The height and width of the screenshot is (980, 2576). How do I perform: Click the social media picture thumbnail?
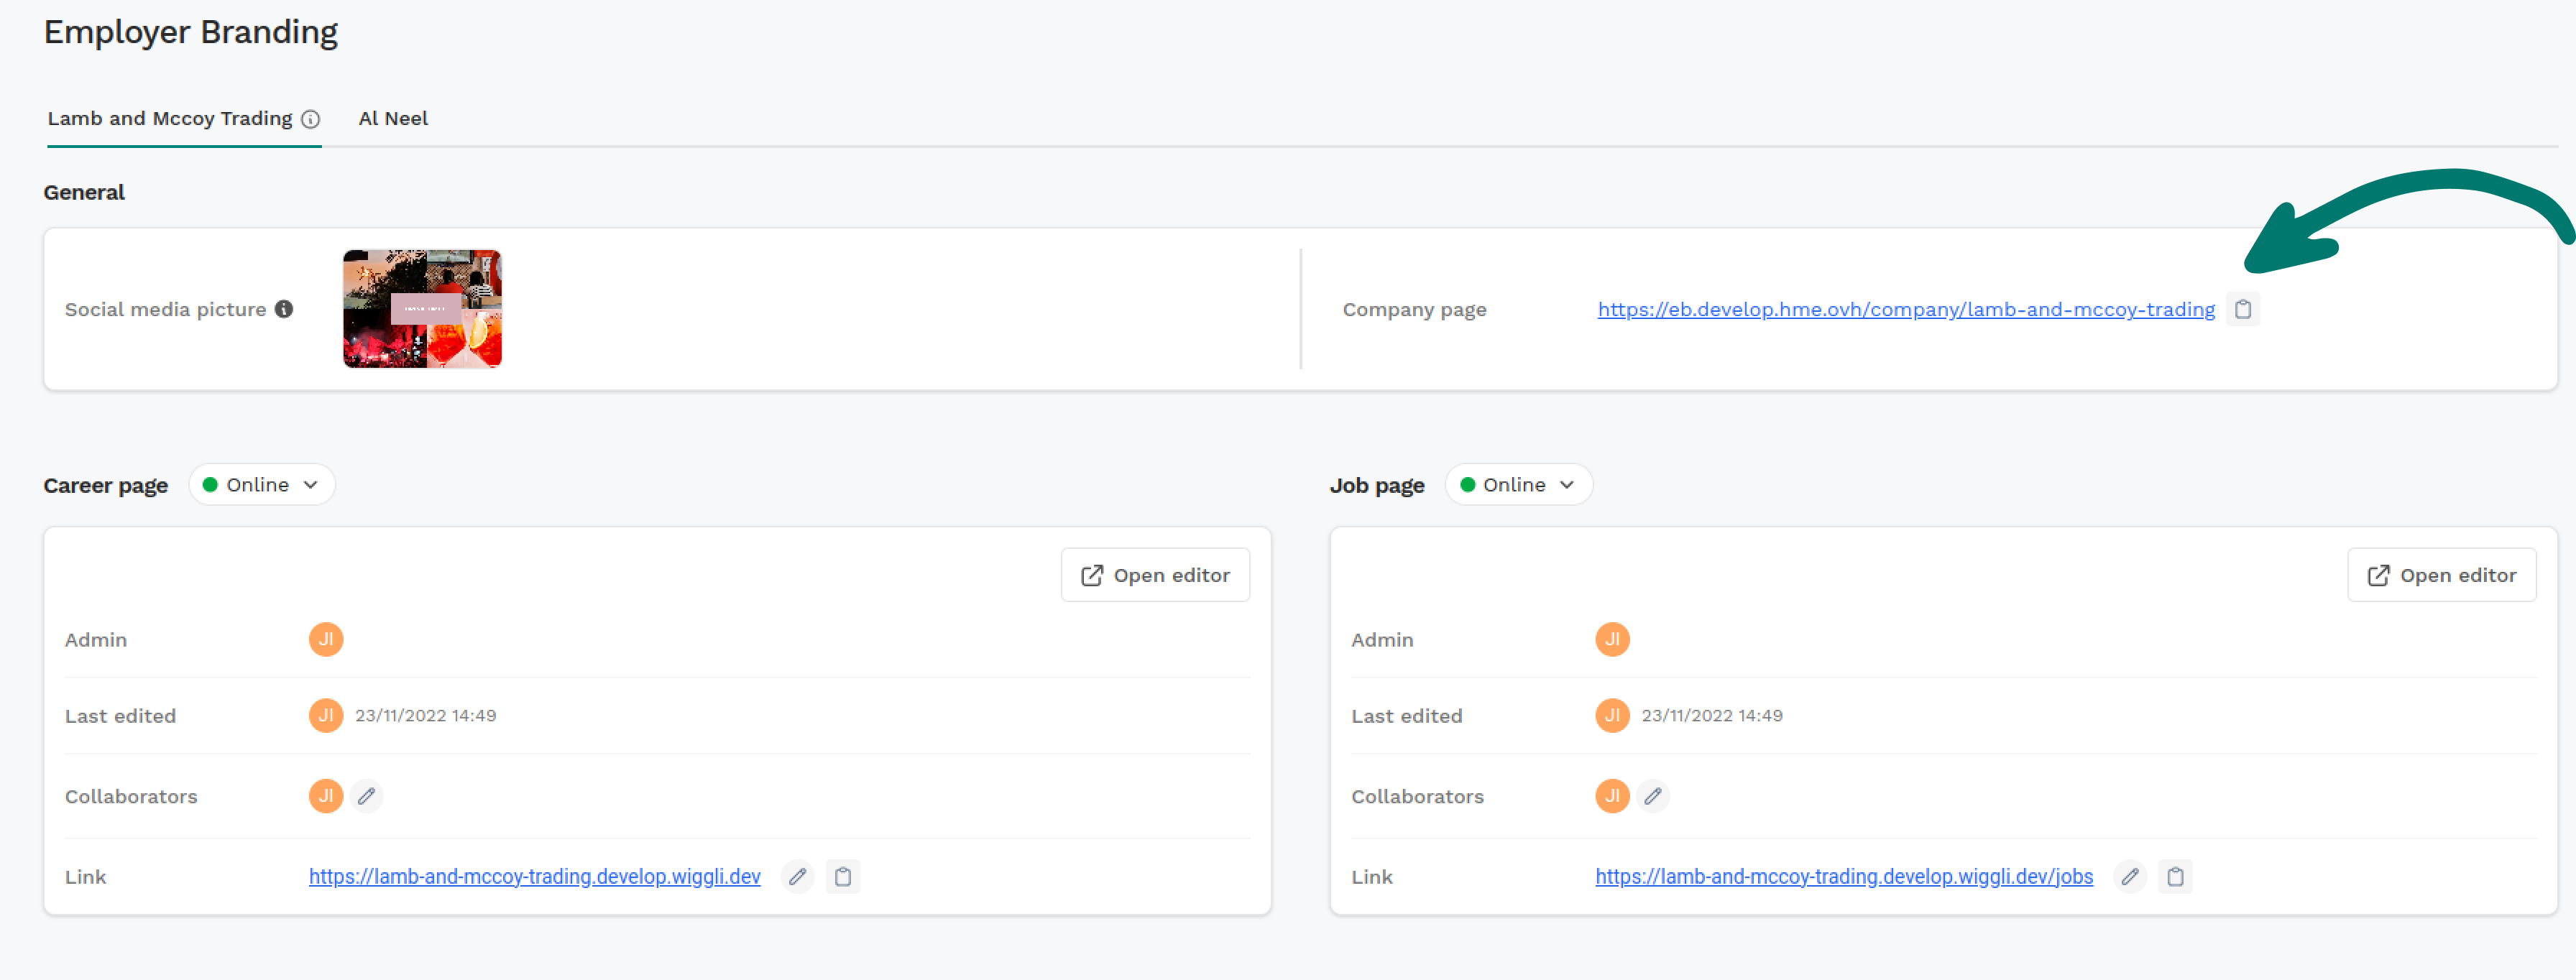422,309
